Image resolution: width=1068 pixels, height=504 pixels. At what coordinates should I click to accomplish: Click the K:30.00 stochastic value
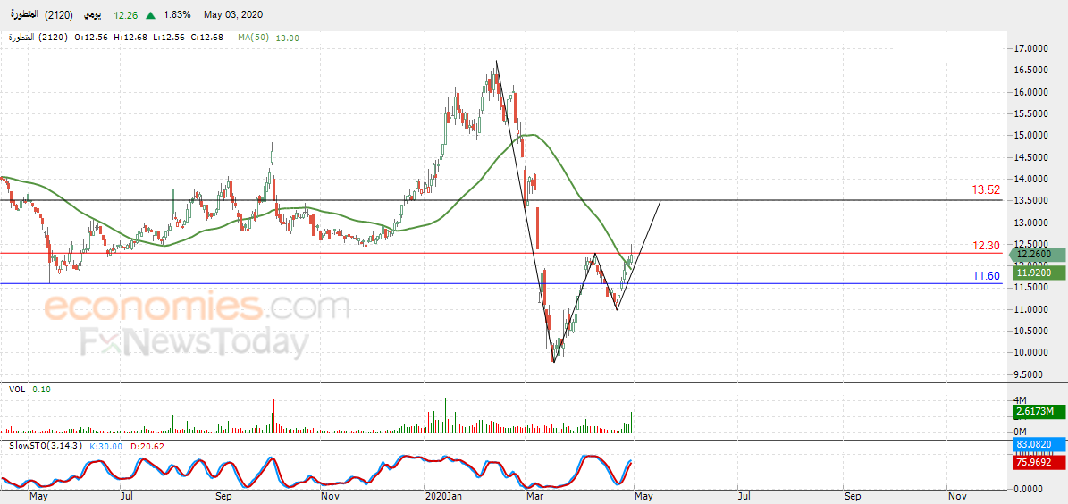[106, 446]
